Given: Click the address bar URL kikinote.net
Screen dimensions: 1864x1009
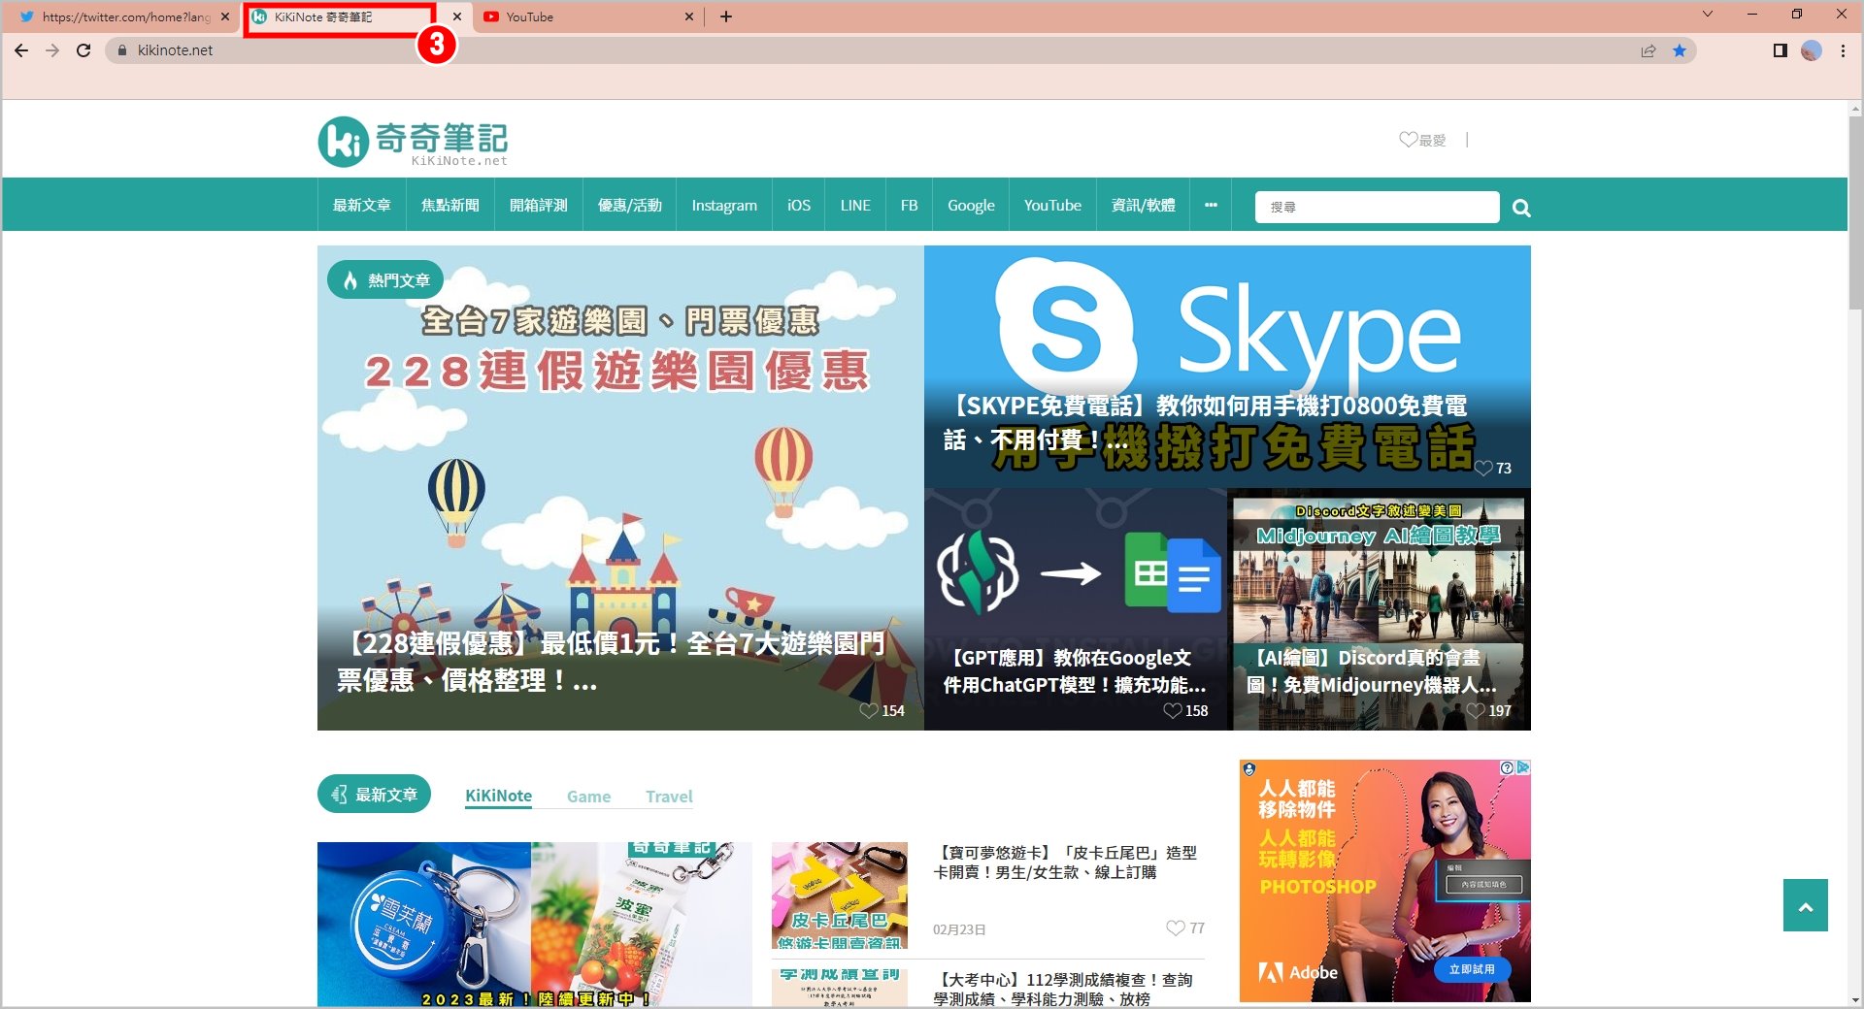Looking at the screenshot, I should [175, 50].
